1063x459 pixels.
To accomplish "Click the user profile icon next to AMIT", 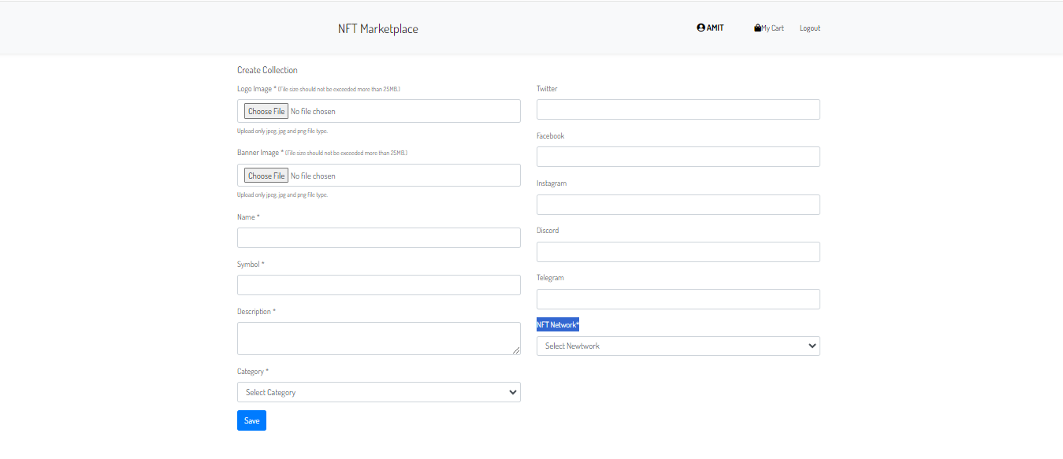I will [698, 27].
